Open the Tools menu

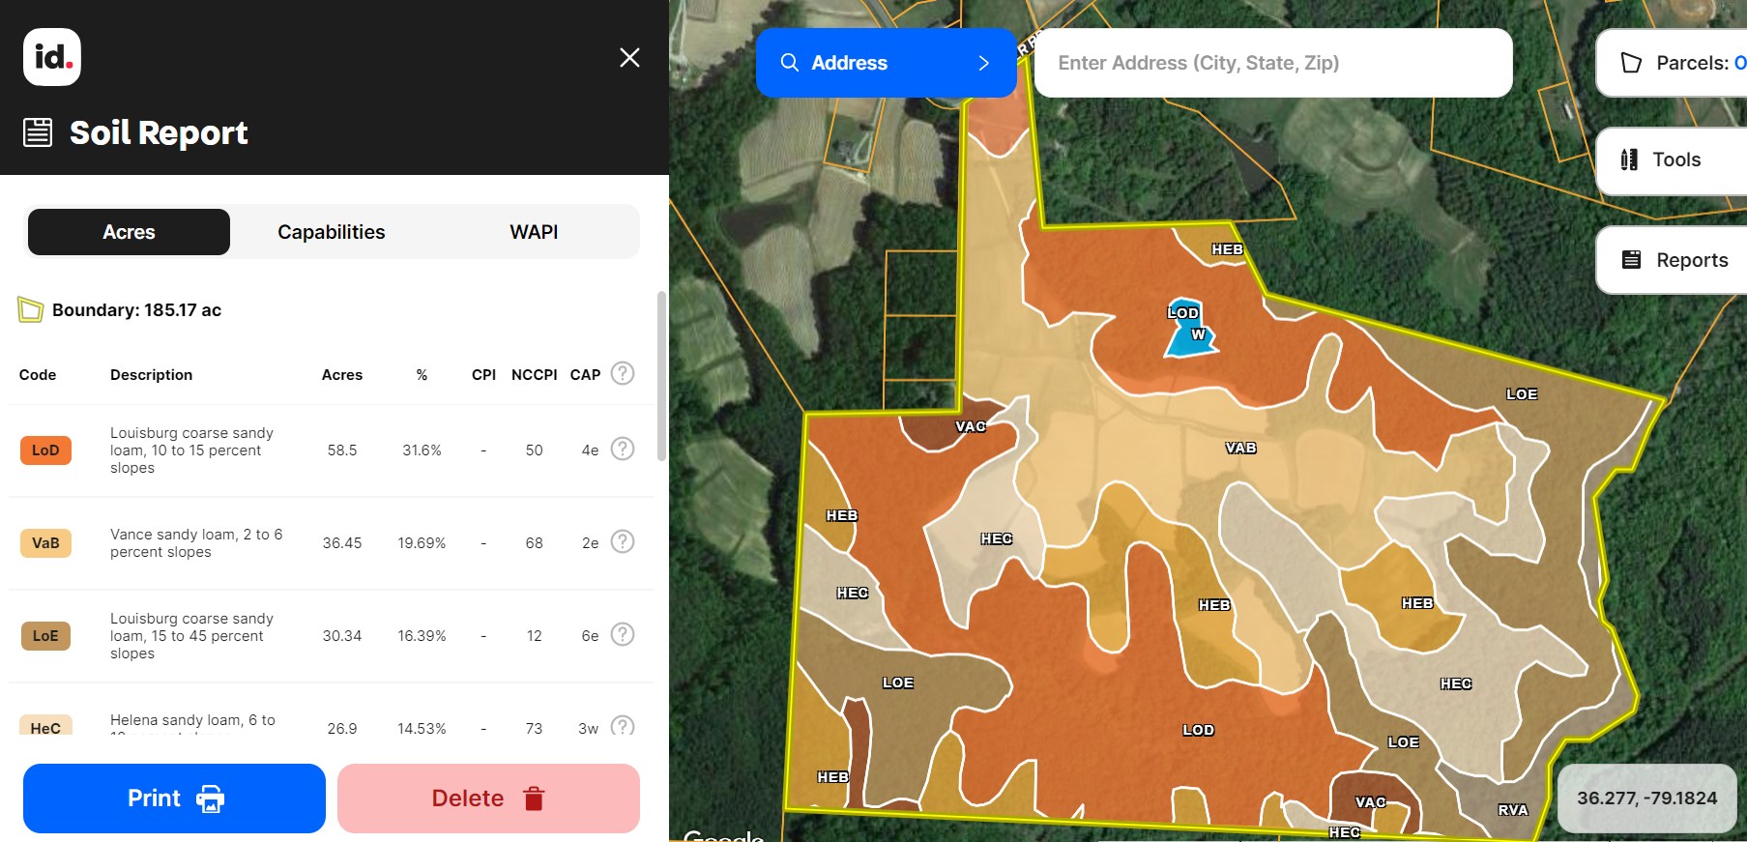click(x=1674, y=160)
